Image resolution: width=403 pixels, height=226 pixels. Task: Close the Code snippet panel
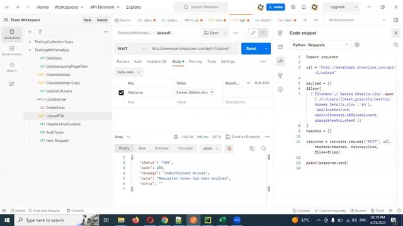coord(396,33)
